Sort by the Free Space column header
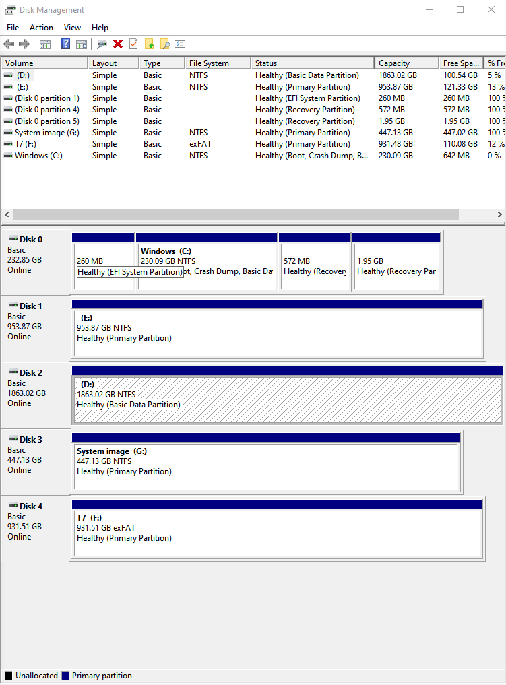This screenshot has height=685, width=506. click(x=462, y=63)
